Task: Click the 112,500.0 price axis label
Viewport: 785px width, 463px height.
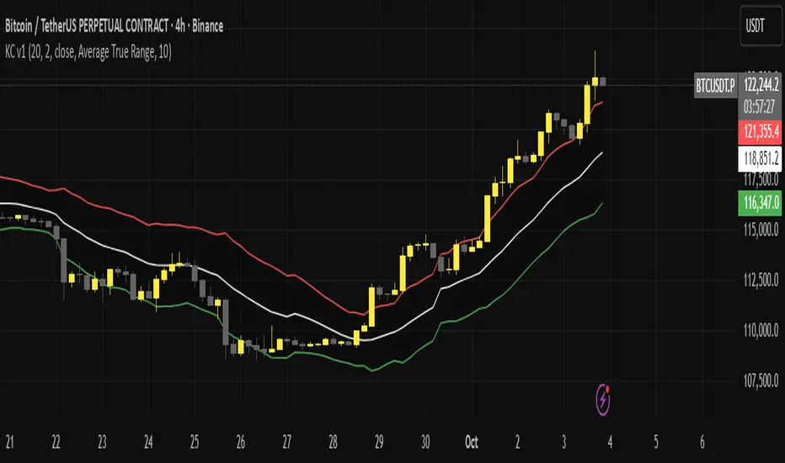Action: pyautogui.click(x=761, y=279)
